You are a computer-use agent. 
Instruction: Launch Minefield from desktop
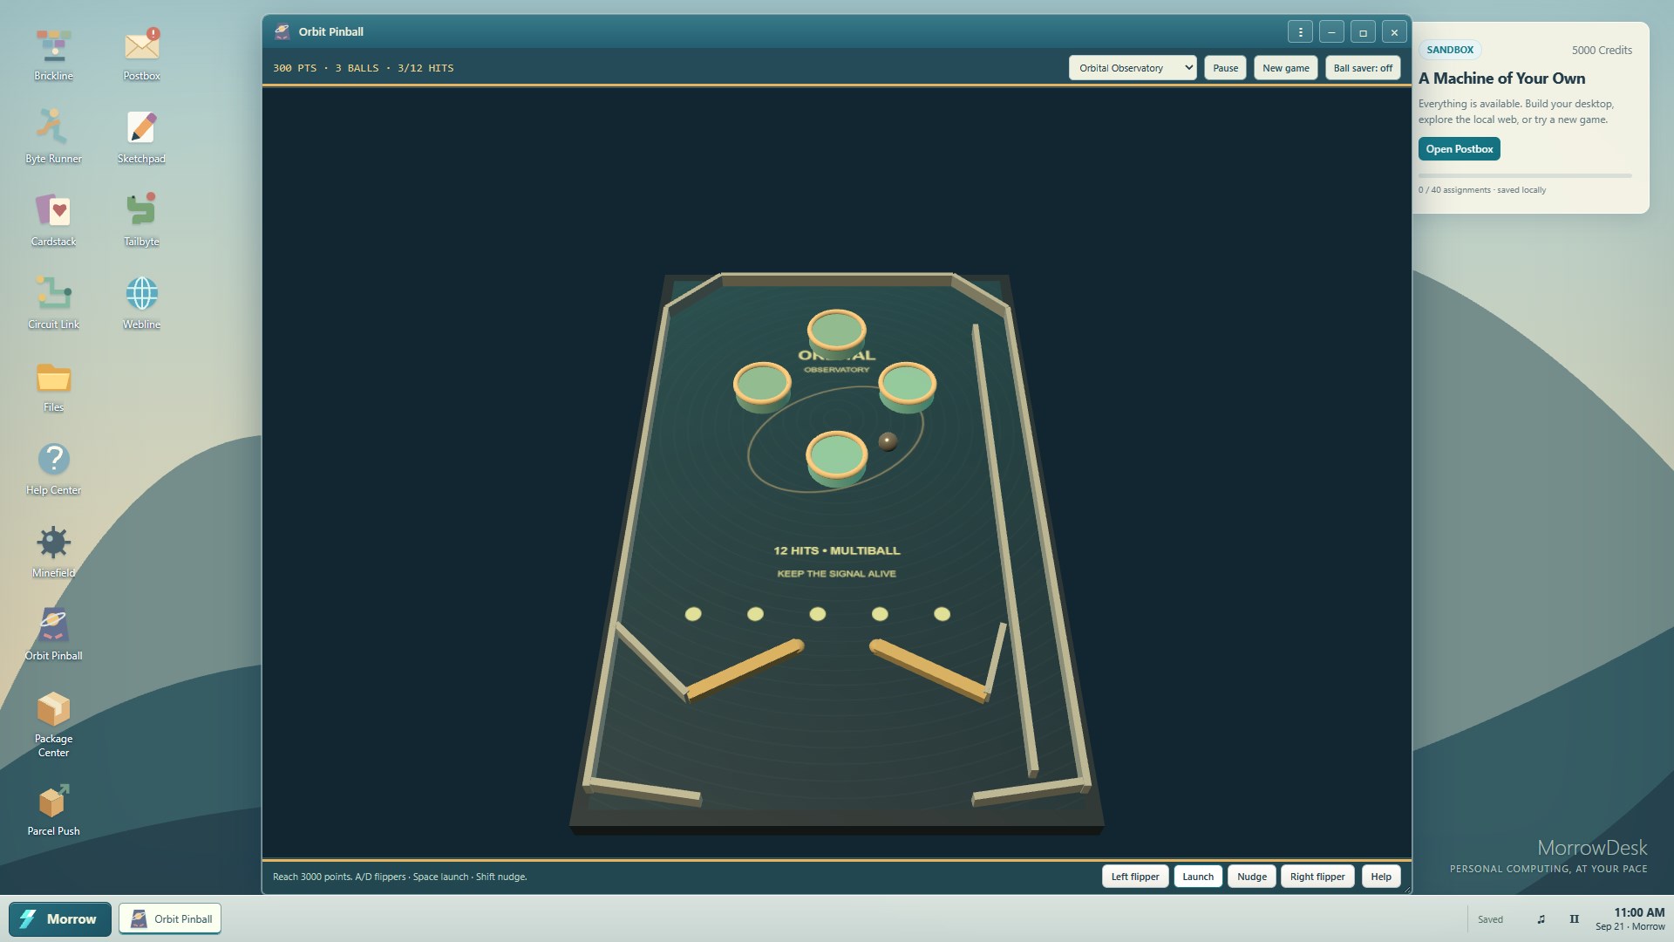[x=53, y=551]
